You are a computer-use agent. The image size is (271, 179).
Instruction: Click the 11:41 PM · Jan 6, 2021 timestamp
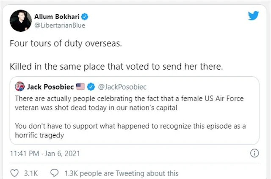coord(44,153)
